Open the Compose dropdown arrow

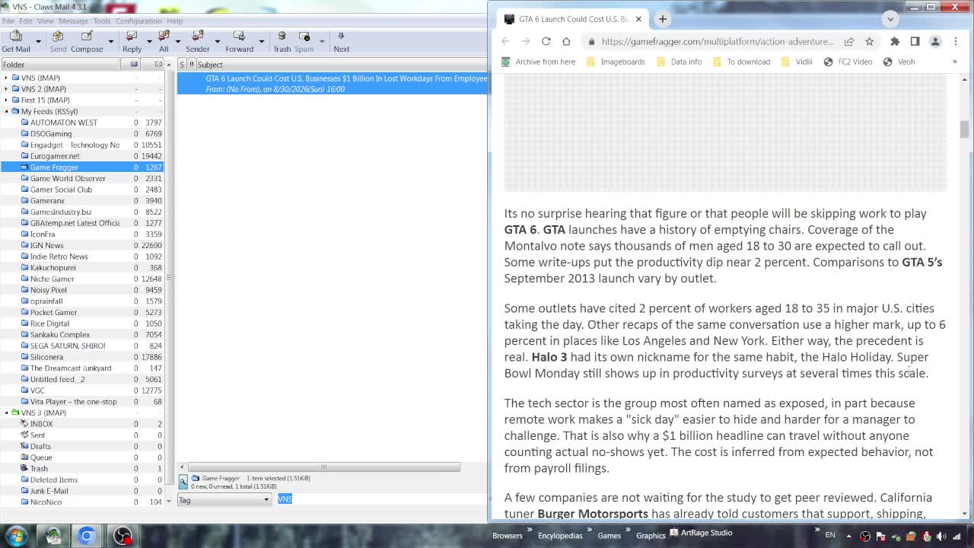point(110,41)
